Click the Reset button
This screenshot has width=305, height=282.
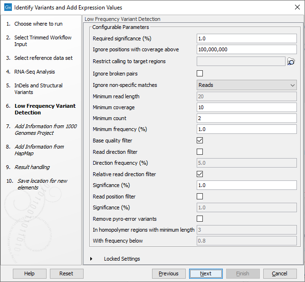[x=67, y=273]
